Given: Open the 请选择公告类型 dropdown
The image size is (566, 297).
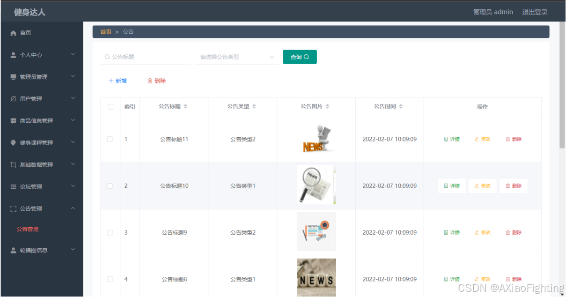Looking at the screenshot, I should click(x=236, y=57).
